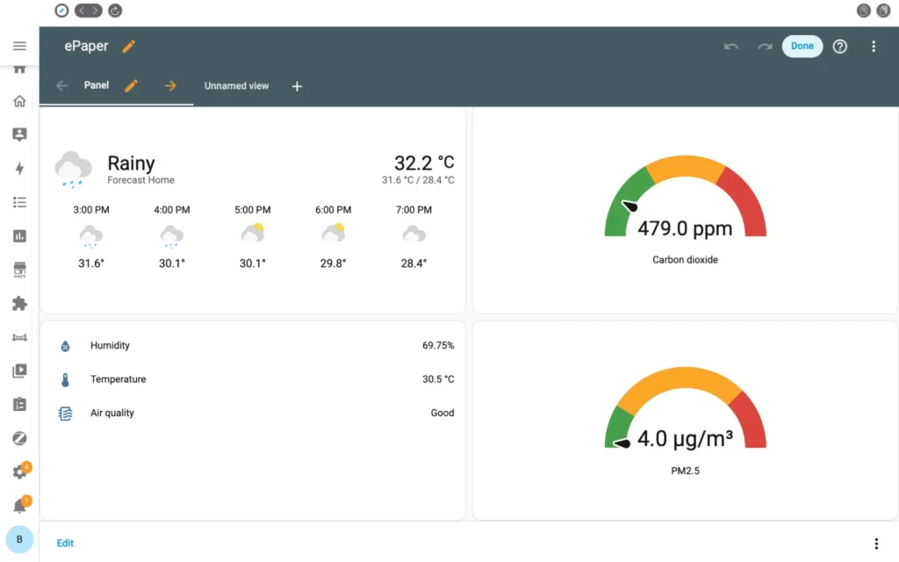
Task: Open the Media play icon in sidebar
Action: pyautogui.click(x=19, y=371)
